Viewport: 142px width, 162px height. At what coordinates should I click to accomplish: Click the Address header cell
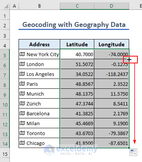39,44
